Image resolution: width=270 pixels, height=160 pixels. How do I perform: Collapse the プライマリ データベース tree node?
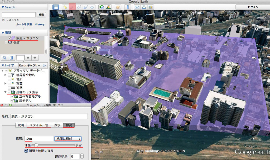2,71
